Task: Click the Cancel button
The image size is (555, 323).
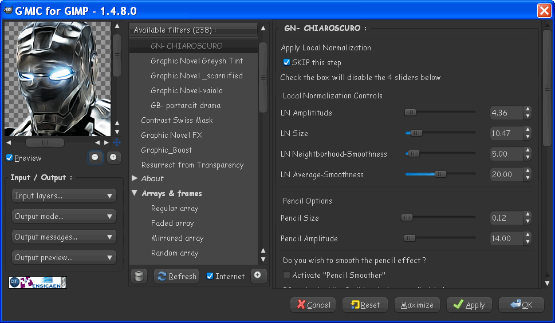Action: coord(314,305)
